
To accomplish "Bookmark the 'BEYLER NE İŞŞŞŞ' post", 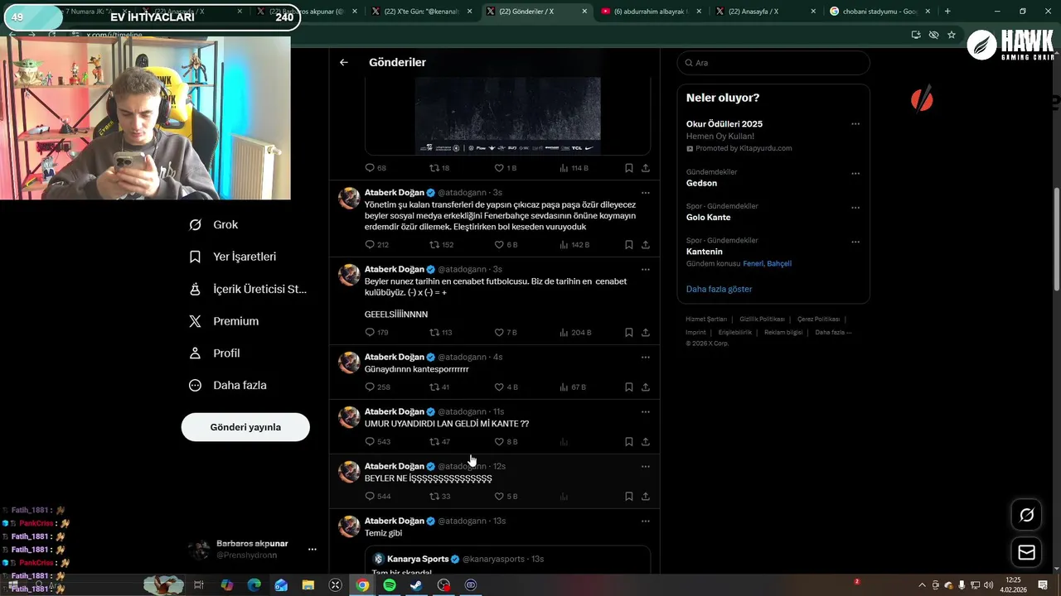I will click(629, 496).
